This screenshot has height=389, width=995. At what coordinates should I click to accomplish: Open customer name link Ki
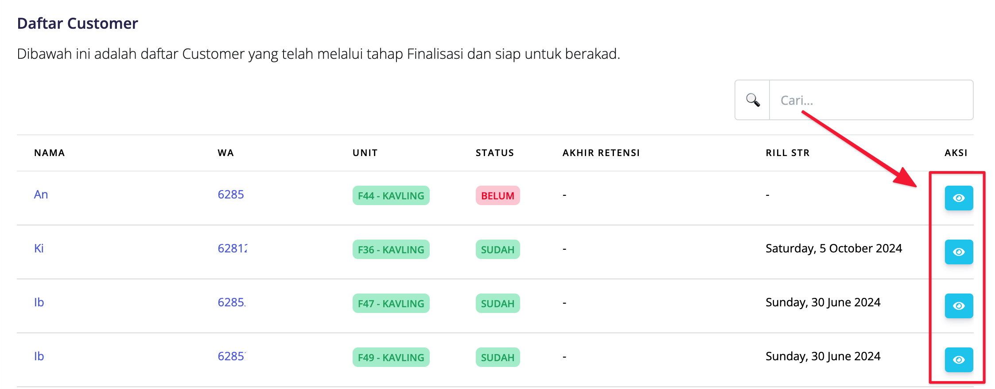pyautogui.click(x=39, y=248)
